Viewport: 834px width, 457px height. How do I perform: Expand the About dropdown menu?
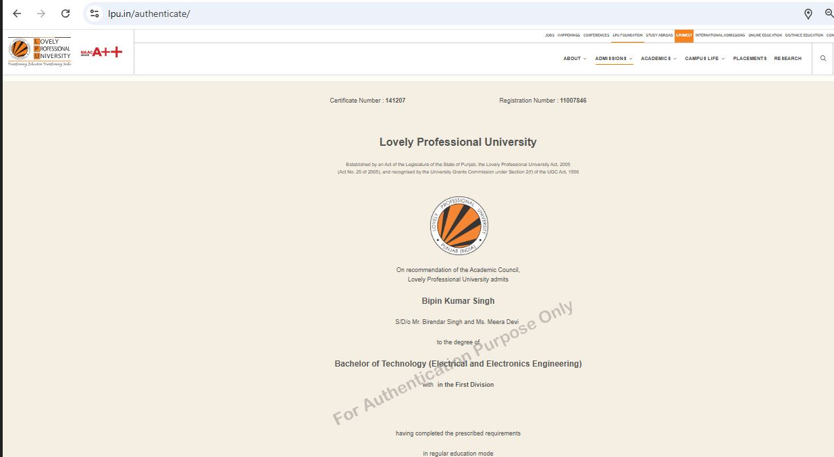click(x=575, y=59)
